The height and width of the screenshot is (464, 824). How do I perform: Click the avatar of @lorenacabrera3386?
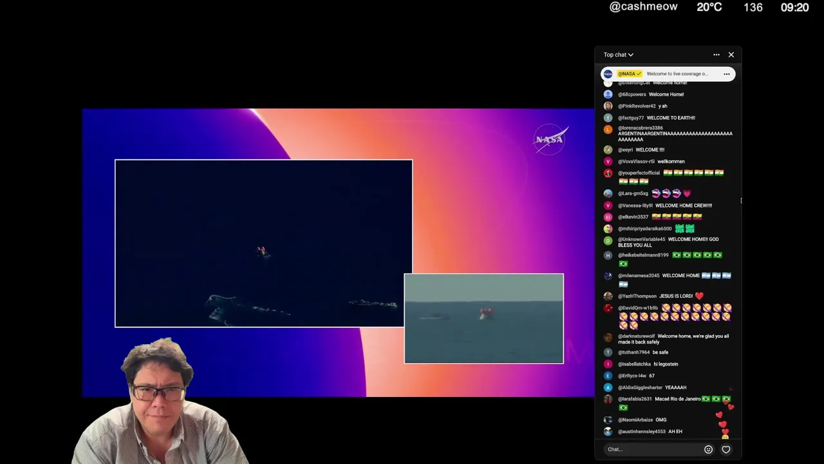coord(608,129)
